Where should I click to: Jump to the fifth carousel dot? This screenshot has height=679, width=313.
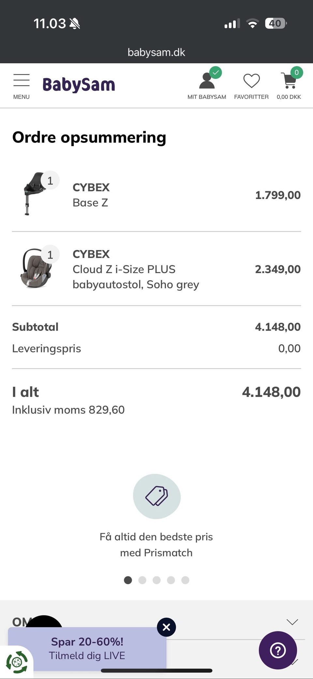pyautogui.click(x=185, y=580)
